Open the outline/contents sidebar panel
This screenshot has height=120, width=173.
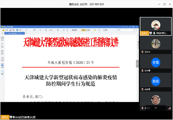coord(2,39)
